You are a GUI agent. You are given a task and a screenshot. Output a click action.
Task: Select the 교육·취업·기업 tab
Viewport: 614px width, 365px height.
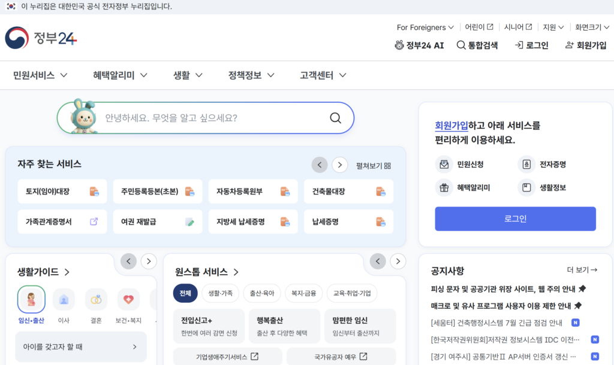[351, 293]
